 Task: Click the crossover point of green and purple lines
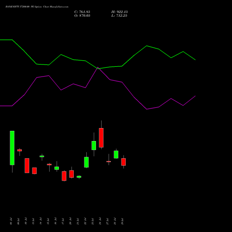coord(98,68)
